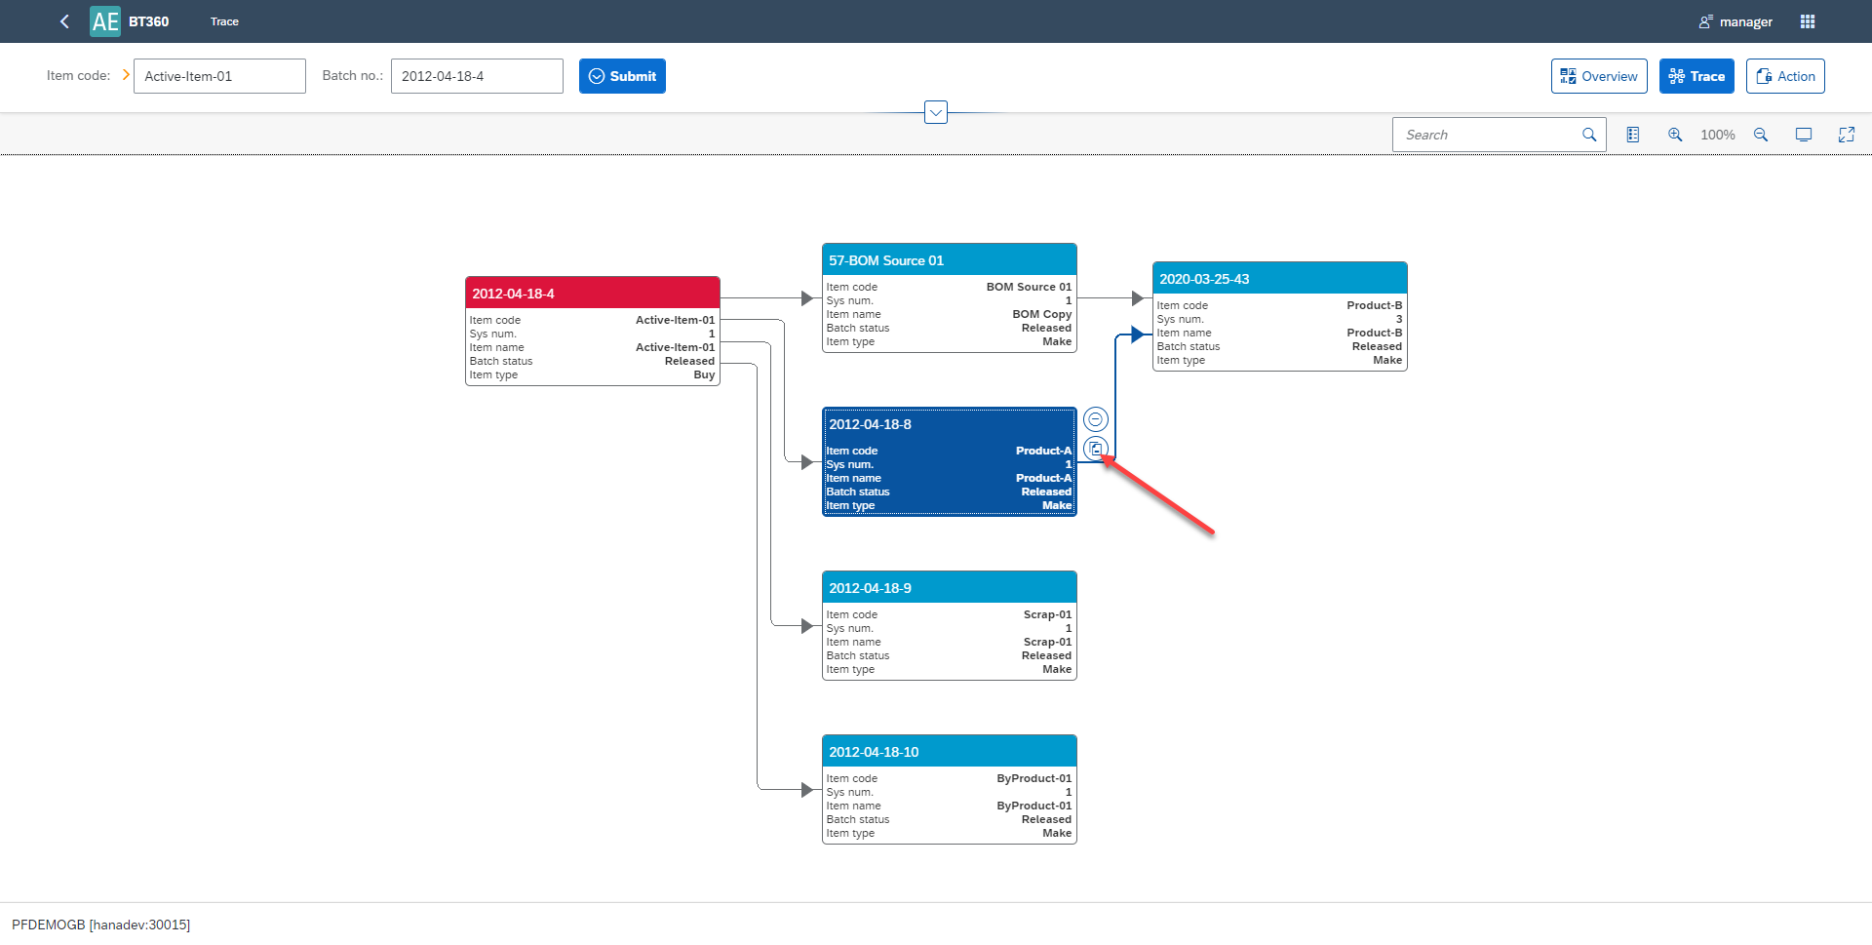Expand the chevron above the diagram
The height and width of the screenshot is (945, 1872).
click(x=935, y=111)
